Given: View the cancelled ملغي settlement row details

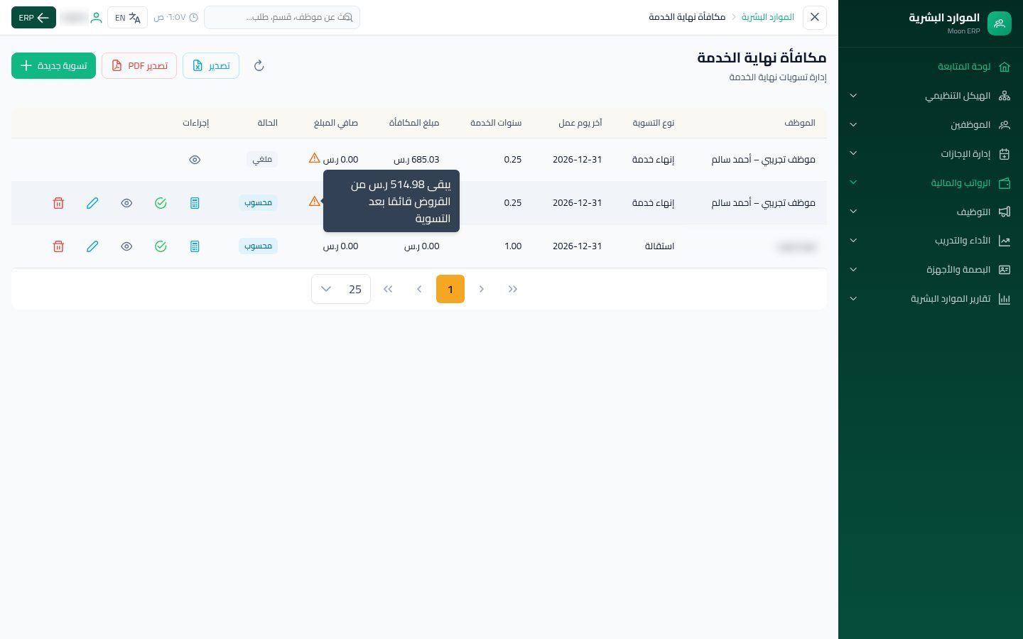Looking at the screenshot, I should point(195,160).
